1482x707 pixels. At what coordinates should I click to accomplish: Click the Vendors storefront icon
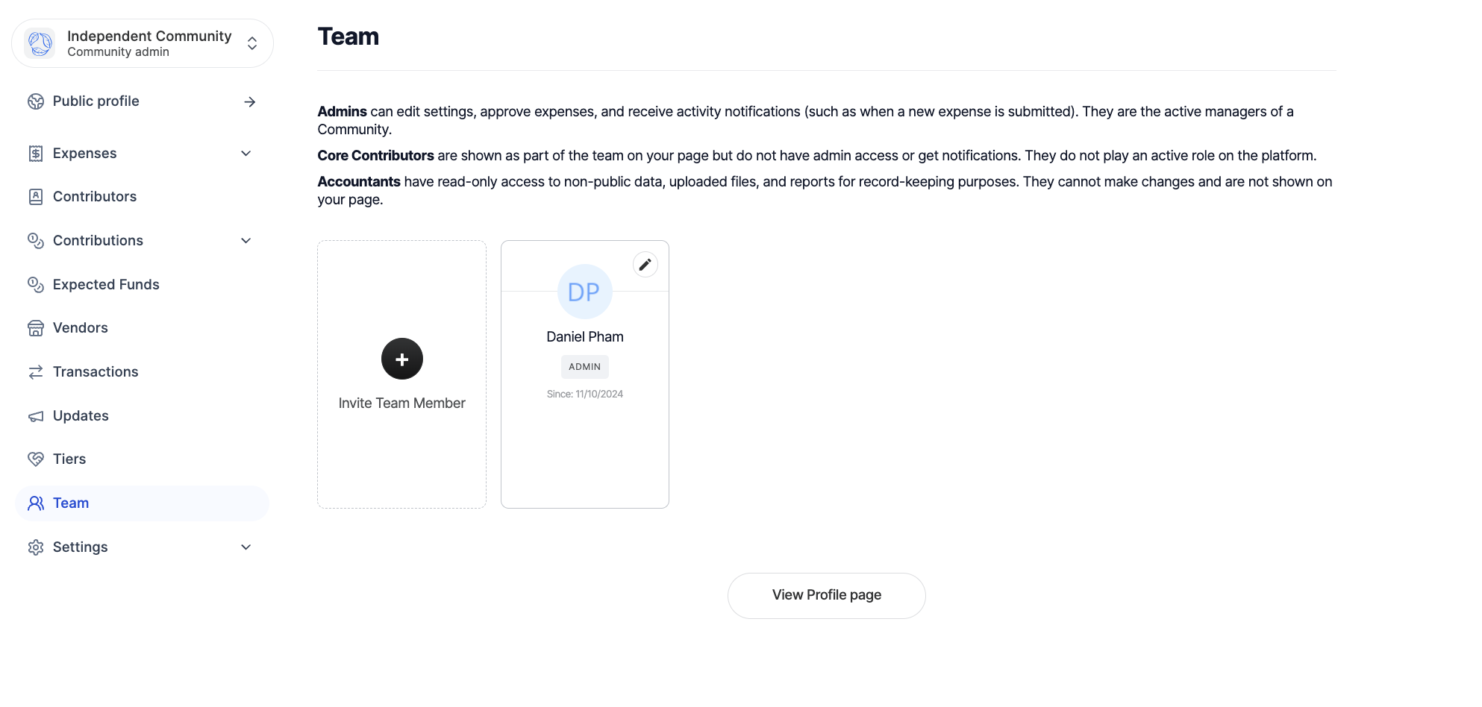pyautogui.click(x=36, y=328)
